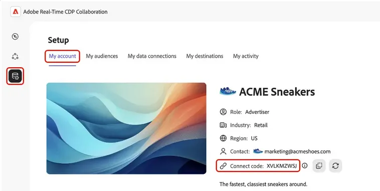
Task: Click the ACME Sneakers banner image
Action: tap(126, 128)
